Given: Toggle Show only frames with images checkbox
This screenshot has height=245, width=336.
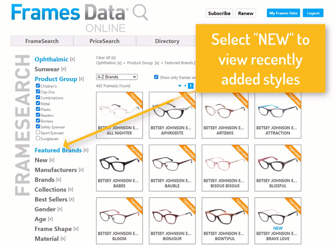Looking at the screenshot, I should 156,77.
